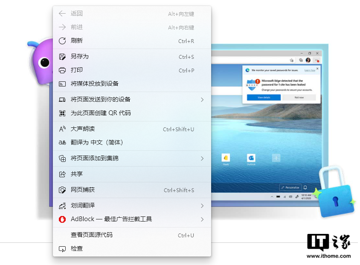This screenshot has height=265, width=360.
Task: Click the 划词翻译 extension icon
Action: 62,206
